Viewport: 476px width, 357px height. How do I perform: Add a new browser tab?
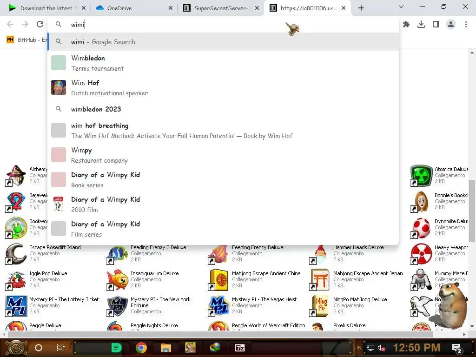tap(361, 8)
